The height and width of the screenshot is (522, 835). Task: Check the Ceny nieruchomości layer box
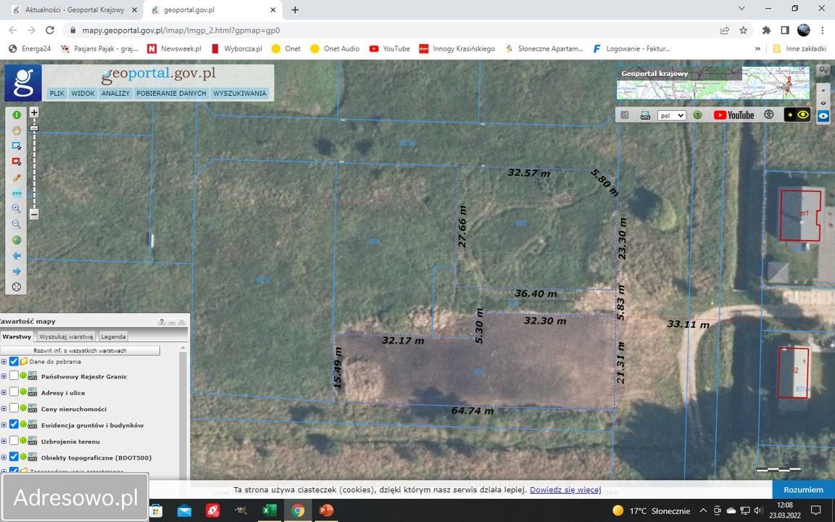click(14, 408)
